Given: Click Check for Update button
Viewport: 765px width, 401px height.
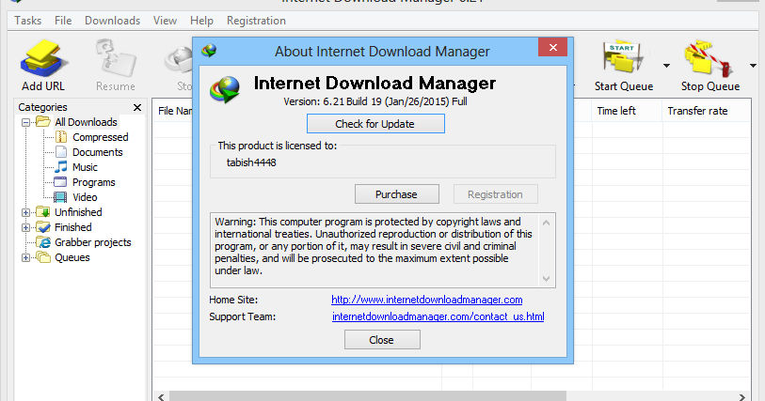Looking at the screenshot, I should tap(375, 124).
